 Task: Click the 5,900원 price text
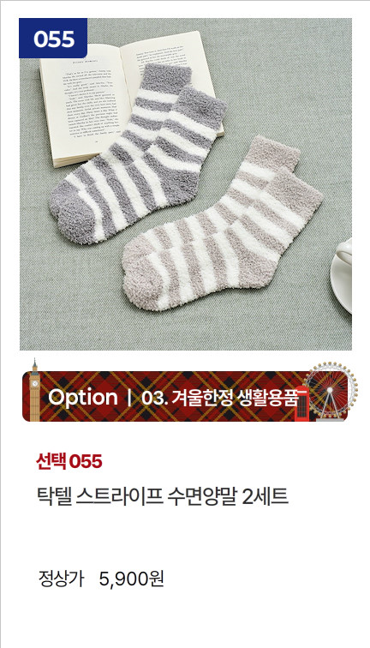point(132,579)
